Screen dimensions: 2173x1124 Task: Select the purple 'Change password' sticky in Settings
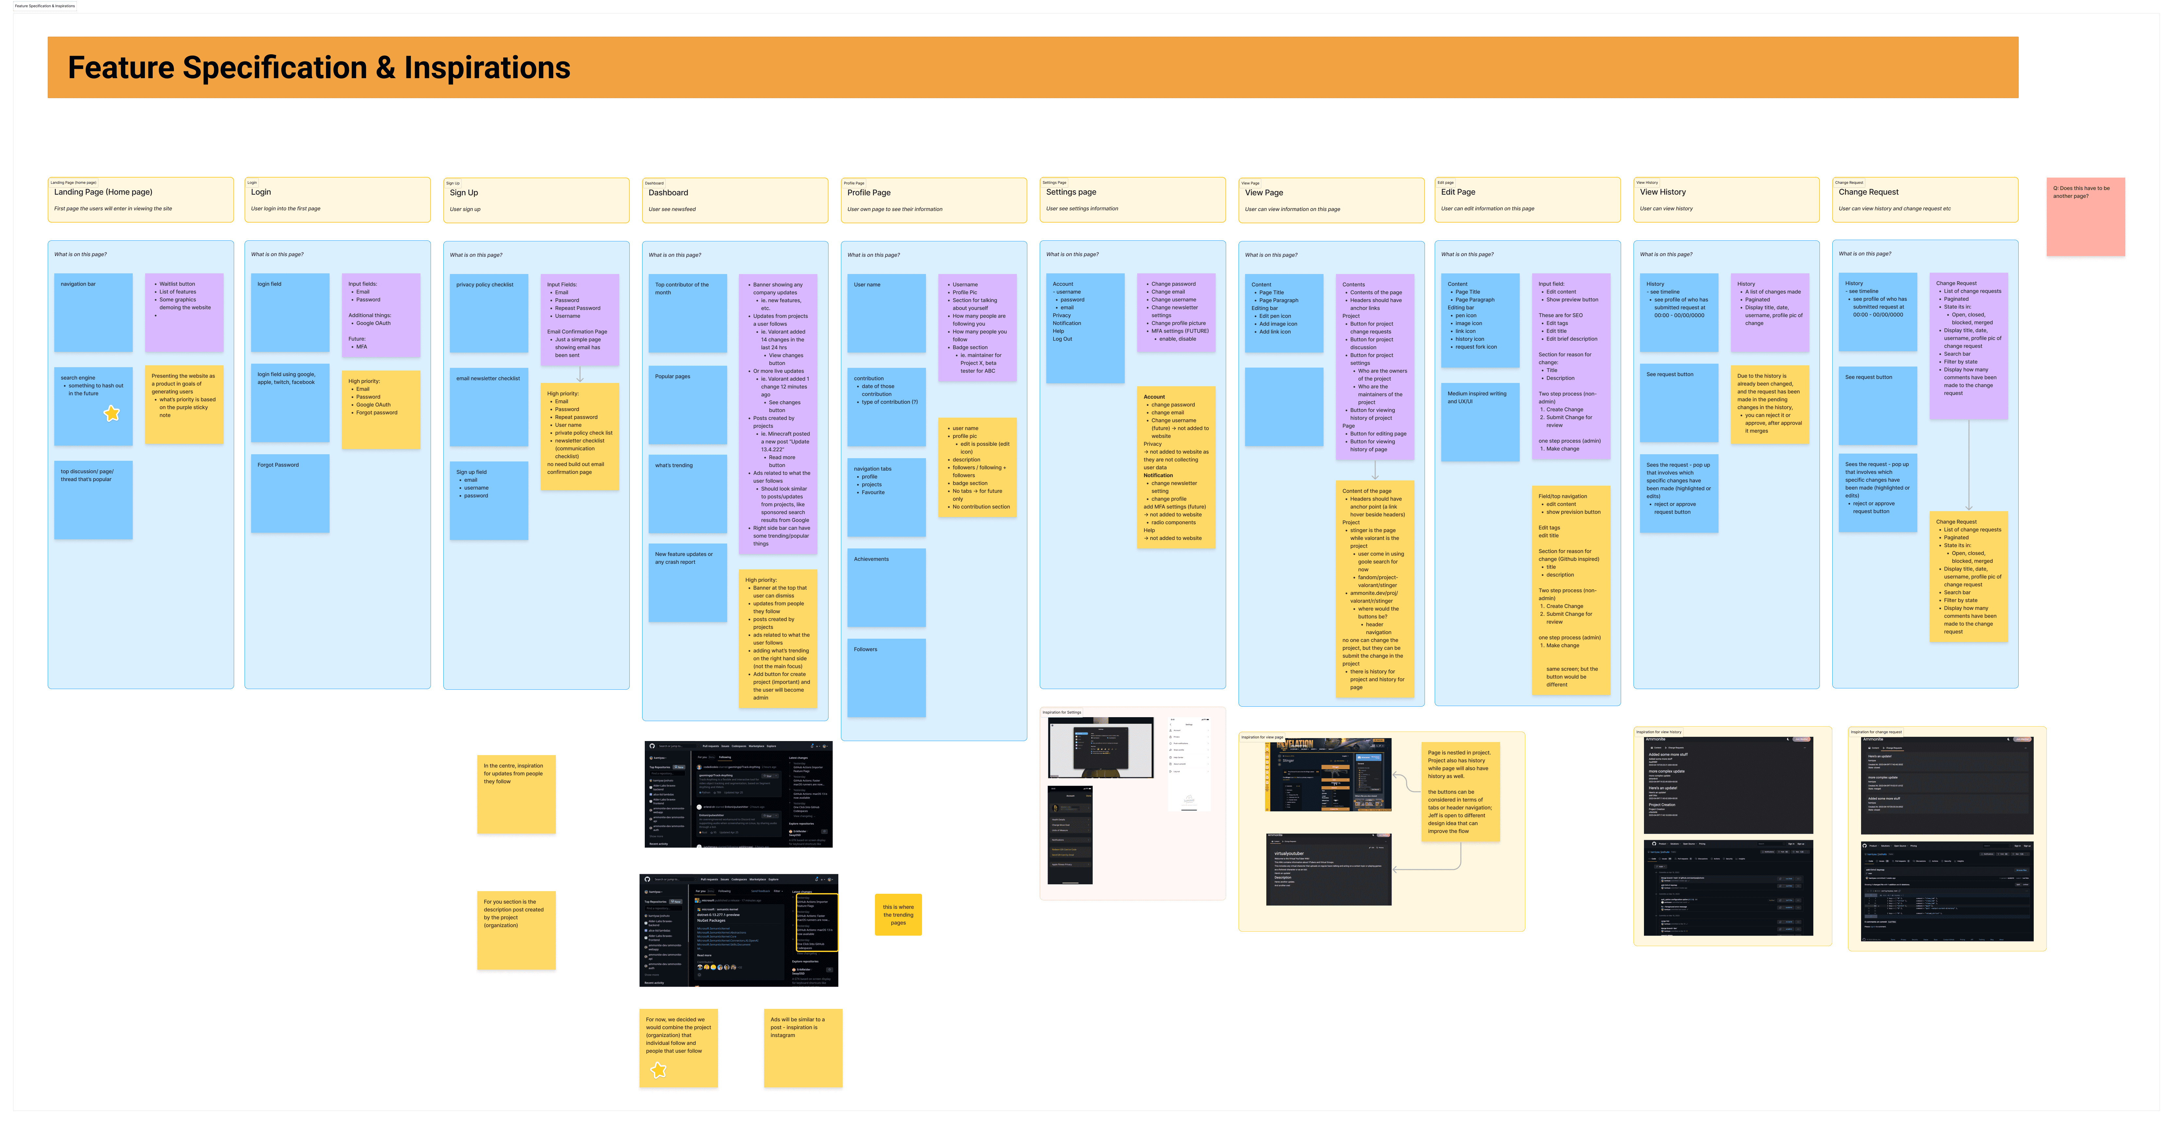tap(1176, 312)
